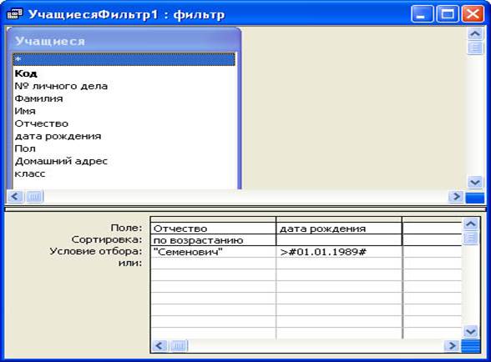Click the дата рождения cell in Поле row

[339, 229]
